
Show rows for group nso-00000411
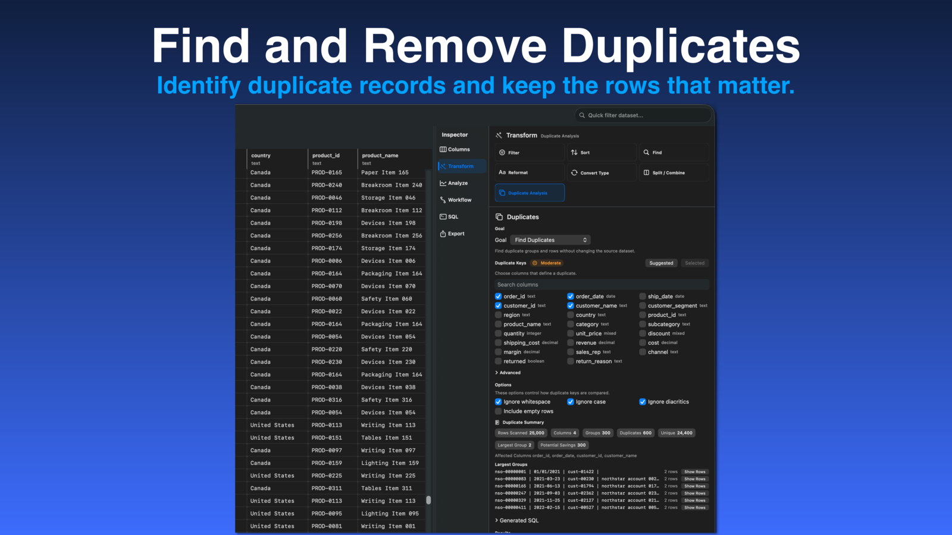point(694,508)
